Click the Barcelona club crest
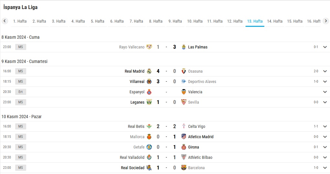Viewport: 330px width, 174px height. tap(184, 168)
